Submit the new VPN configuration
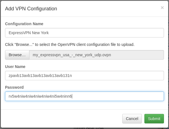The height and width of the screenshot is (129, 169). (154, 119)
